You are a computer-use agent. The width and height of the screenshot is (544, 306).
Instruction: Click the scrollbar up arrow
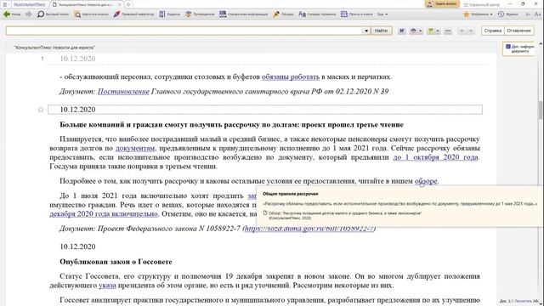coord(541,44)
